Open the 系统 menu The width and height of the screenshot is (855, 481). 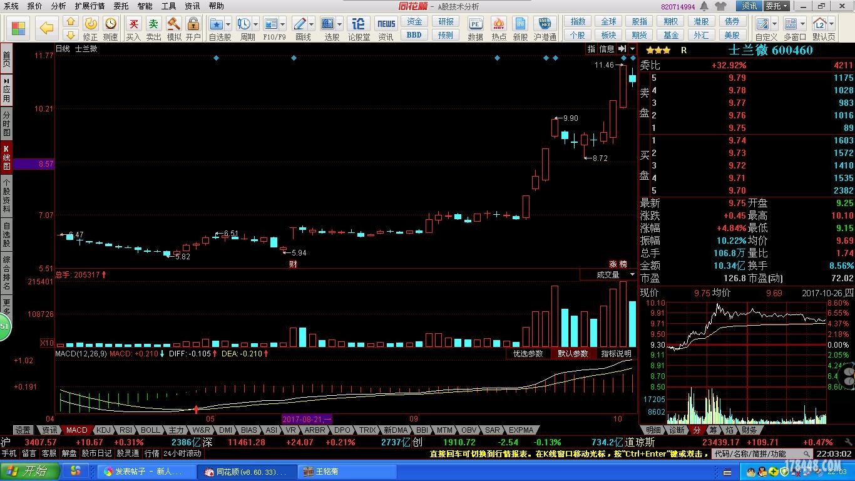pyautogui.click(x=11, y=6)
